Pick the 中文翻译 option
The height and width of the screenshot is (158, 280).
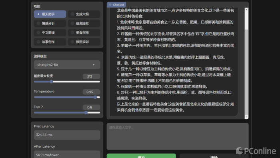click(x=50, y=33)
